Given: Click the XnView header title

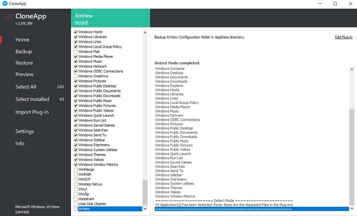Looking at the screenshot, I should pyautogui.click(x=84, y=16).
